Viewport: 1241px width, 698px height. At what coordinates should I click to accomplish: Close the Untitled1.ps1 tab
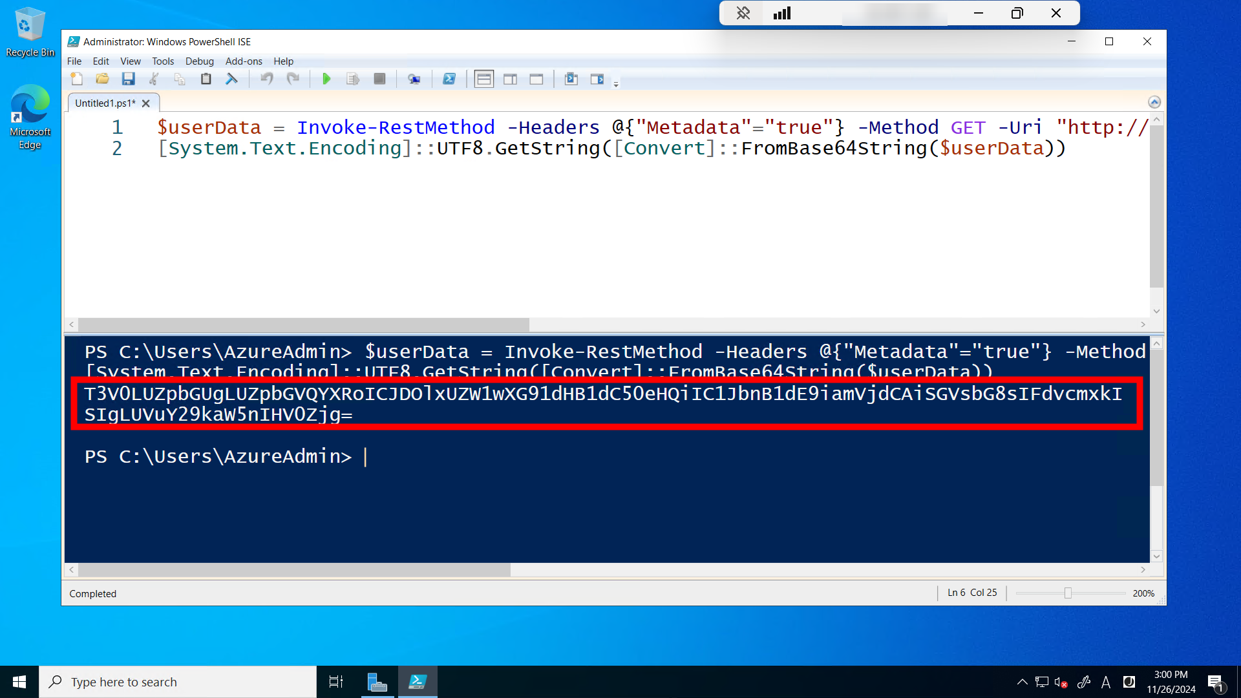point(146,103)
